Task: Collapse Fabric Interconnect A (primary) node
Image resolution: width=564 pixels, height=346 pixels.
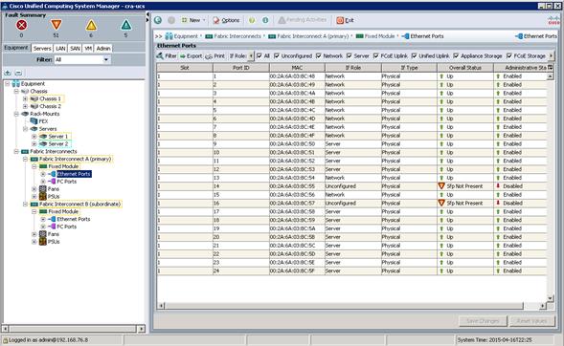Action: [25, 159]
